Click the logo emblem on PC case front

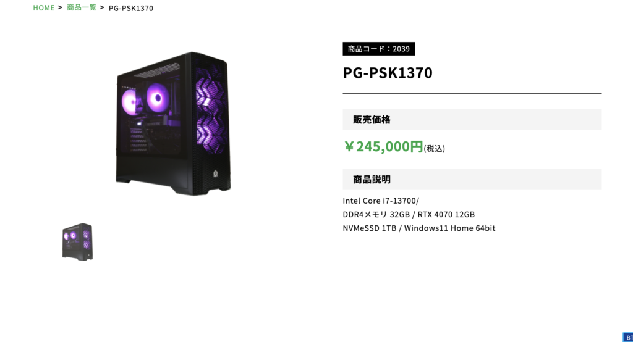pyautogui.click(x=216, y=174)
